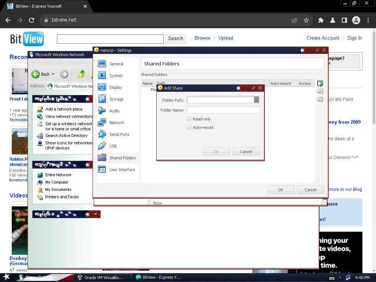The width and height of the screenshot is (376, 282).
Task: Click the add shared folder icon
Action: click(320, 83)
